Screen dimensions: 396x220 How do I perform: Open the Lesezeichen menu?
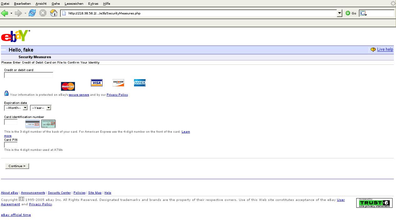coord(74,3)
